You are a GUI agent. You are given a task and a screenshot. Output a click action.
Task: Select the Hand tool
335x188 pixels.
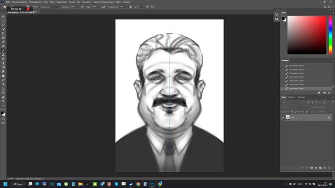3,97
